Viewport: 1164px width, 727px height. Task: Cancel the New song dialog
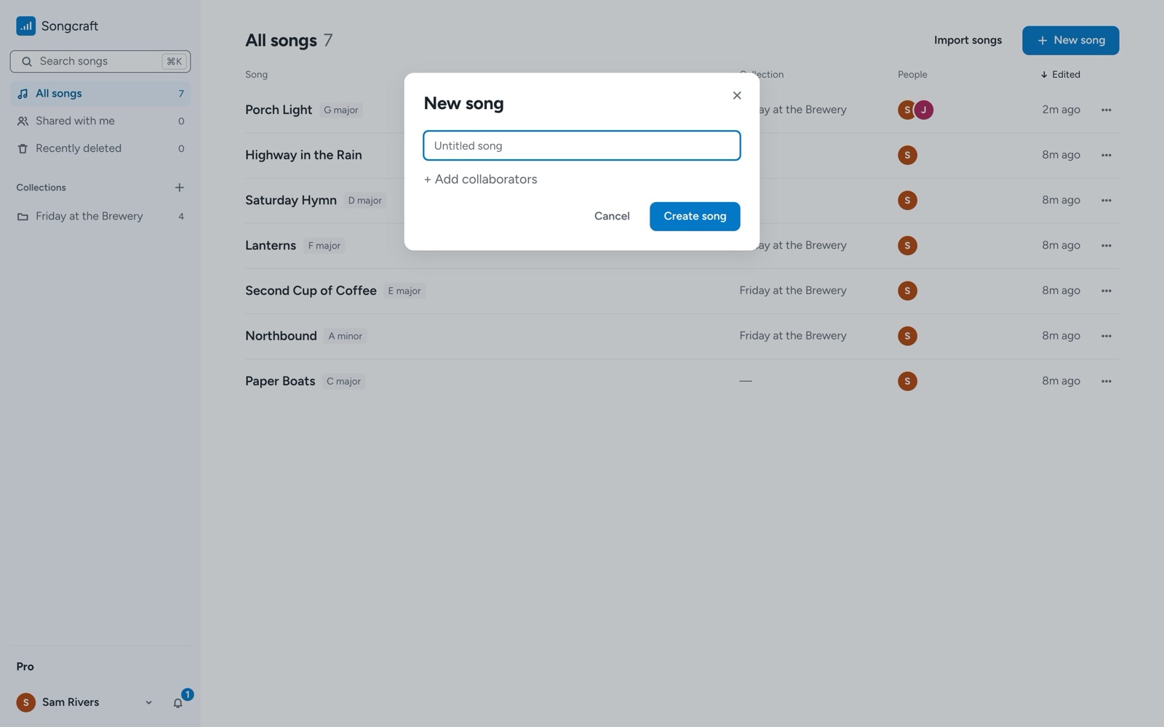612,217
